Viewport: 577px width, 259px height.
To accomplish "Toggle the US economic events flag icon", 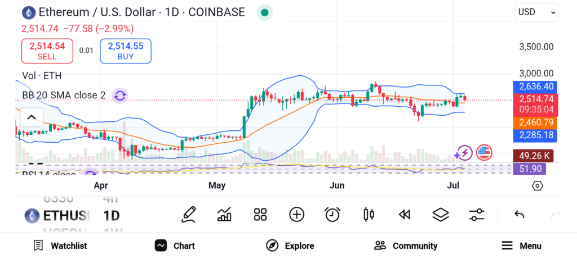I will click(x=484, y=152).
